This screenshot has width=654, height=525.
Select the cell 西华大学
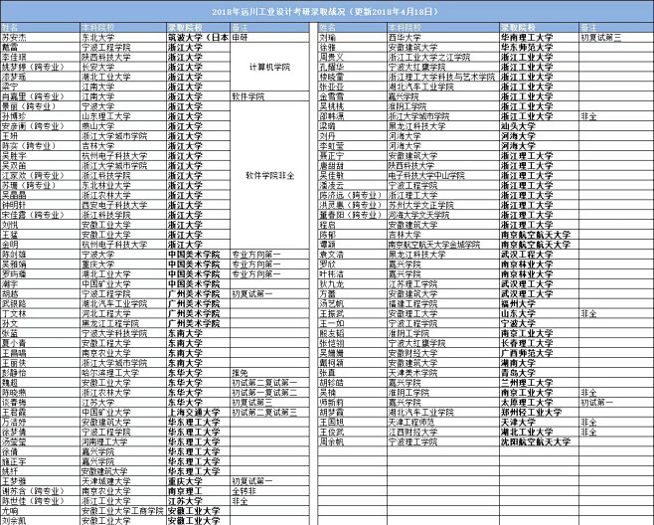click(x=443, y=37)
